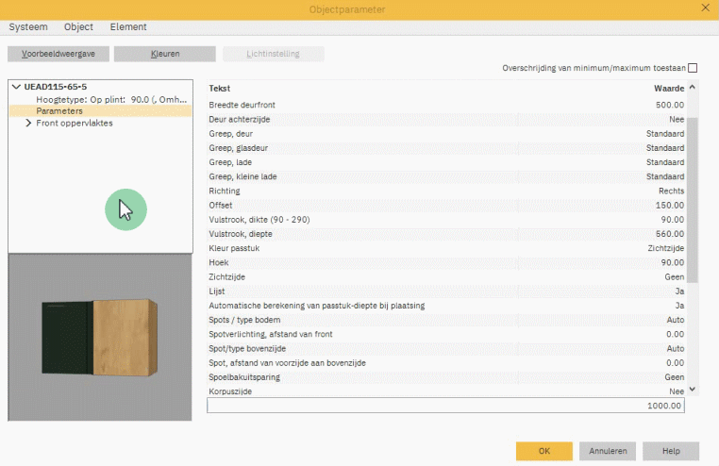The height and width of the screenshot is (466, 719).
Task: Click the Voorbeeldweergave button
Action: pyautogui.click(x=58, y=54)
